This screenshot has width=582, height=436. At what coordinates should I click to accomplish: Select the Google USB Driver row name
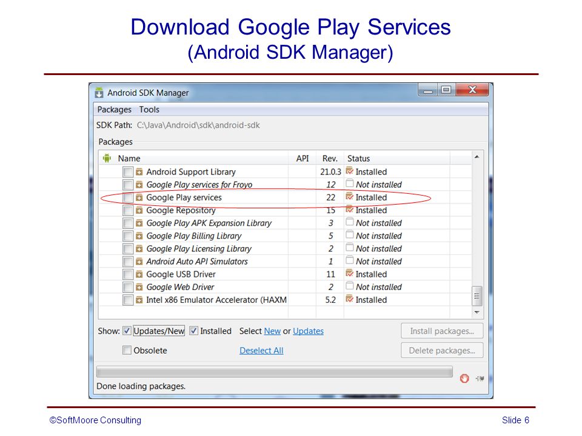pyautogui.click(x=181, y=274)
